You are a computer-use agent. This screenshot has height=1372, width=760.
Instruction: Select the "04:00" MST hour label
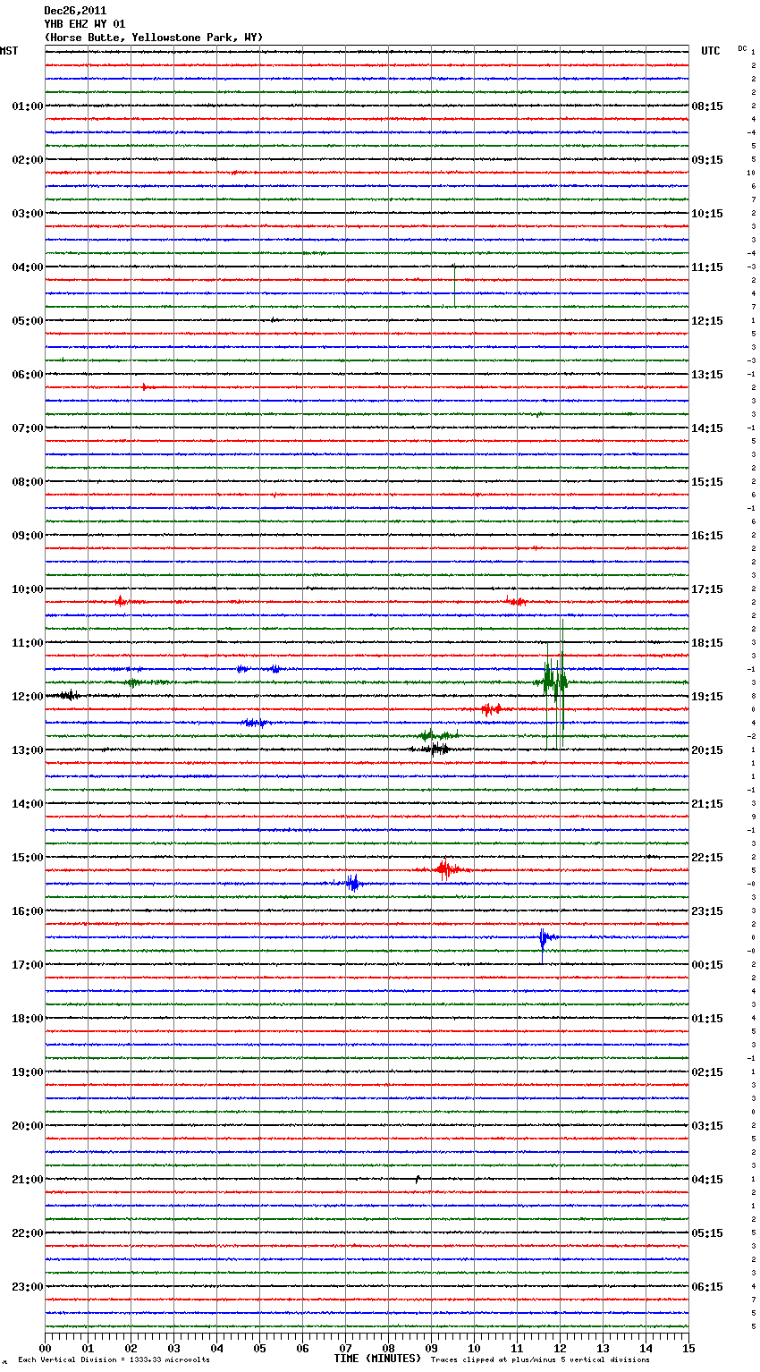pyautogui.click(x=28, y=267)
